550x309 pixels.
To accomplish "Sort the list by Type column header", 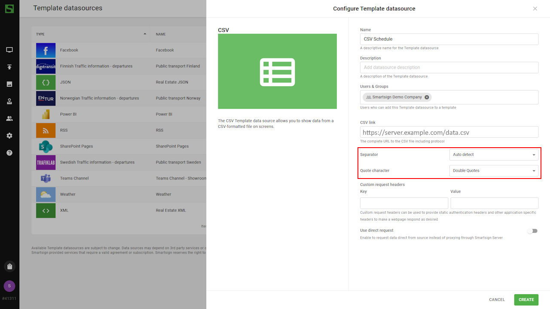I will click(x=40, y=34).
